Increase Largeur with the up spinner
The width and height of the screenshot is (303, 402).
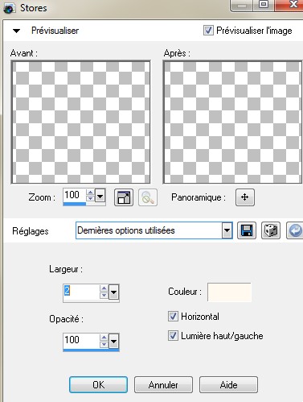[104, 288]
